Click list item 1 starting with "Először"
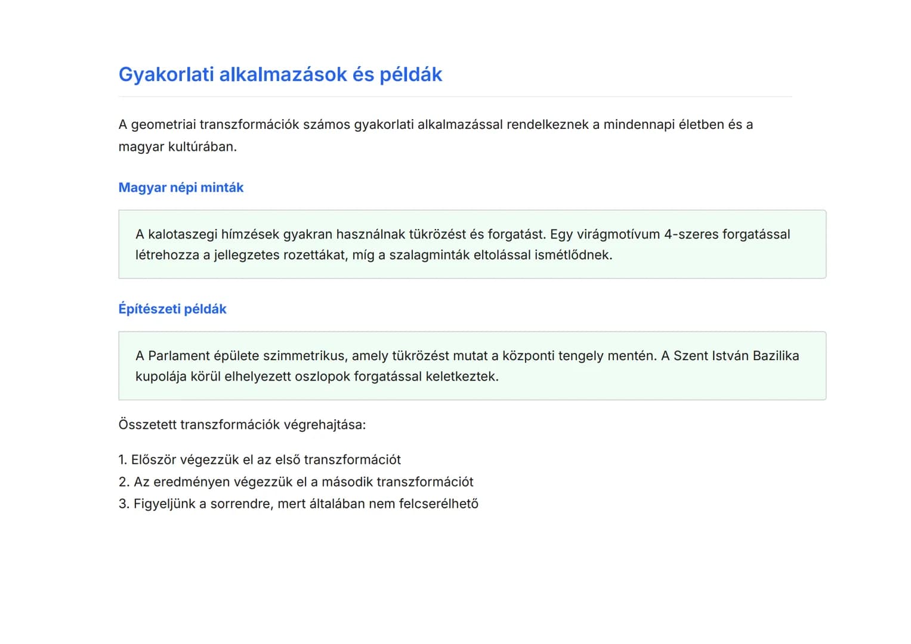 click(260, 460)
